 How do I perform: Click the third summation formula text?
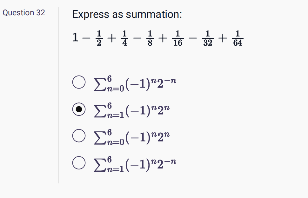(x=132, y=135)
